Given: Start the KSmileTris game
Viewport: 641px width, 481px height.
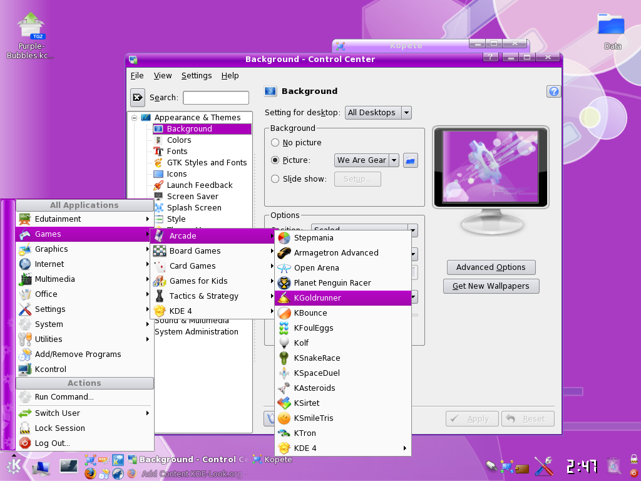Looking at the screenshot, I should tap(343, 418).
